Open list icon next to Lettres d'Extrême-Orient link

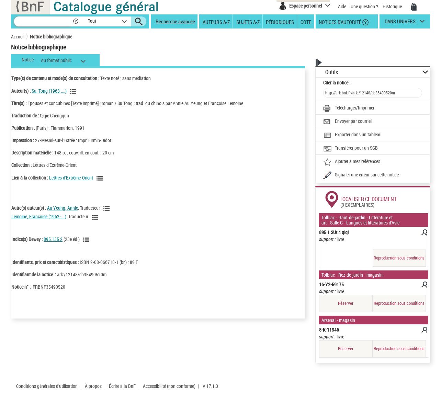click(100, 178)
